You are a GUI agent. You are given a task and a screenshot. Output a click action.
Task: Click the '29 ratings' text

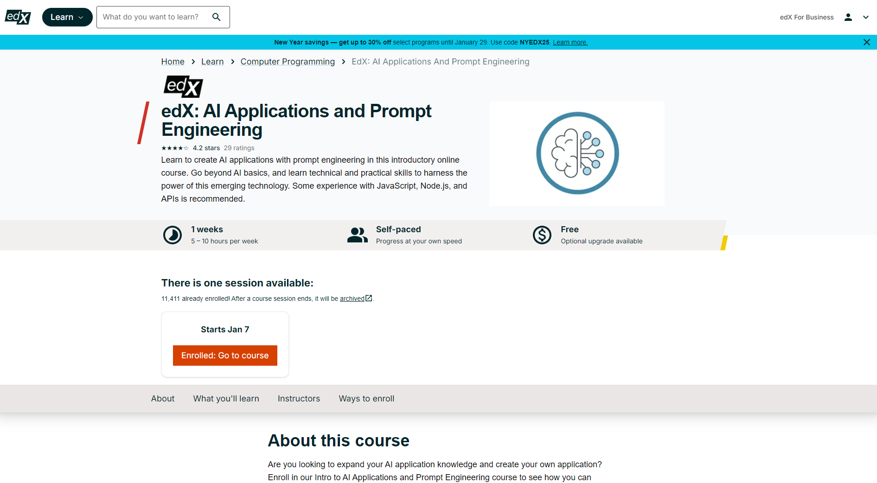point(239,148)
